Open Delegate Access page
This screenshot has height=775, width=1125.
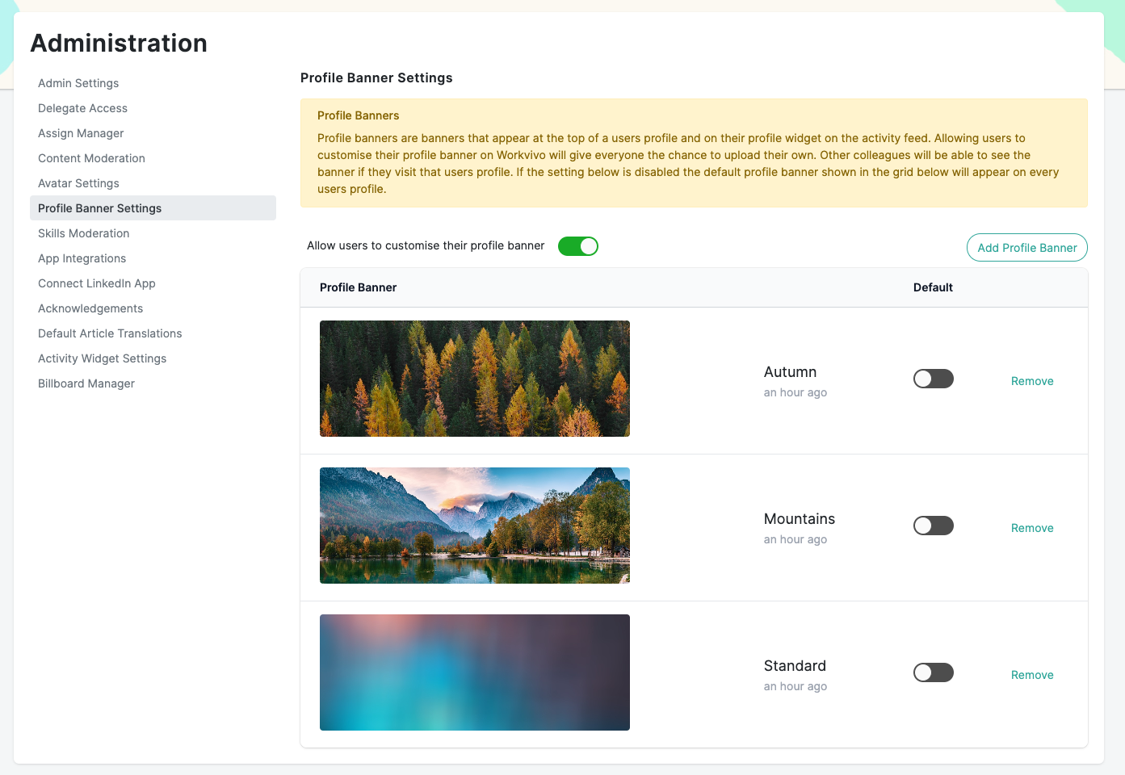point(82,108)
